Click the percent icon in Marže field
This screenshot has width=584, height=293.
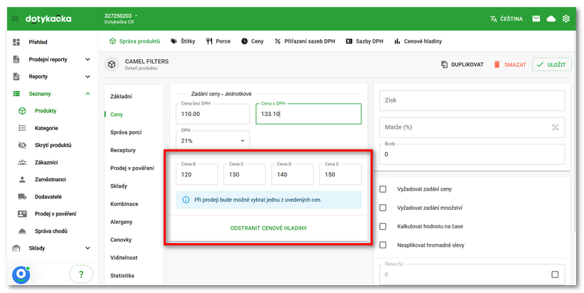pyautogui.click(x=555, y=127)
